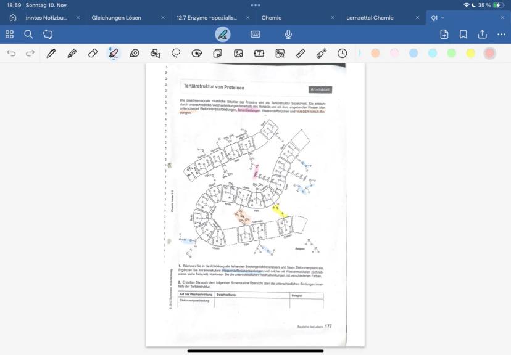Activate the ruler tool

click(301, 54)
